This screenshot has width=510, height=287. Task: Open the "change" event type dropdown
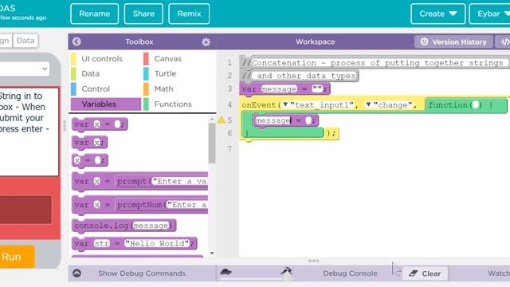(x=368, y=104)
